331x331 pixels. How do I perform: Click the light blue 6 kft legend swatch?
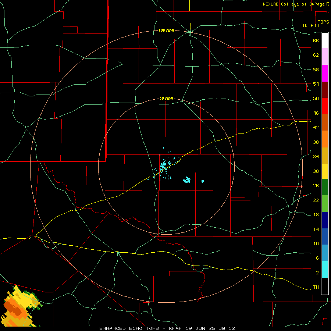(325, 253)
